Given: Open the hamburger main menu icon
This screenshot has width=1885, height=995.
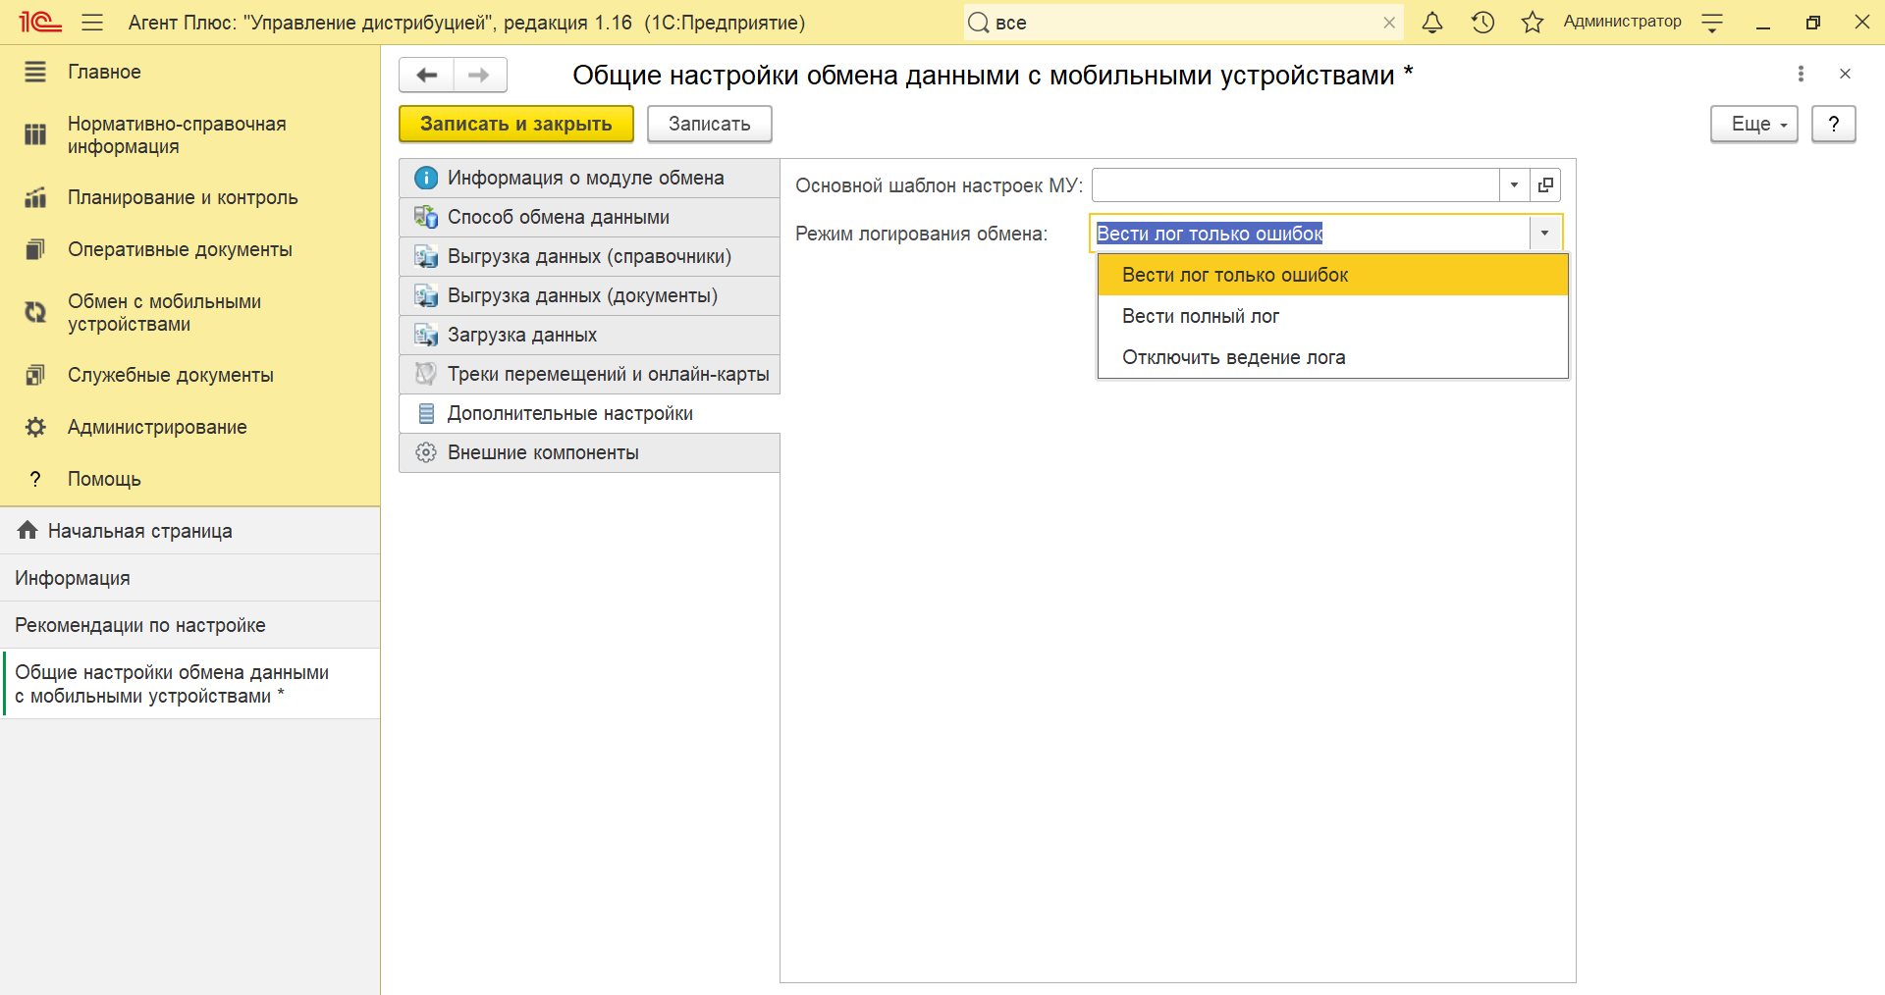Looking at the screenshot, I should coord(92,23).
